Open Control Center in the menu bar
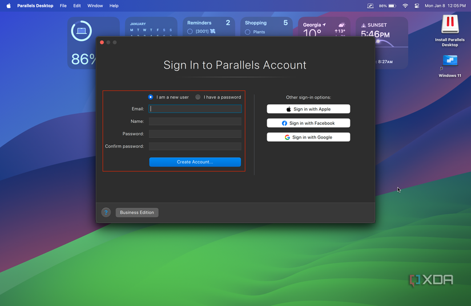471x306 pixels. [x=417, y=6]
